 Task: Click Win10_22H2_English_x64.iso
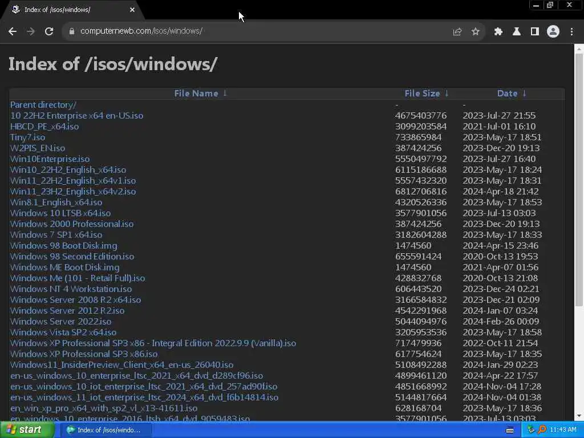pyautogui.click(x=68, y=169)
